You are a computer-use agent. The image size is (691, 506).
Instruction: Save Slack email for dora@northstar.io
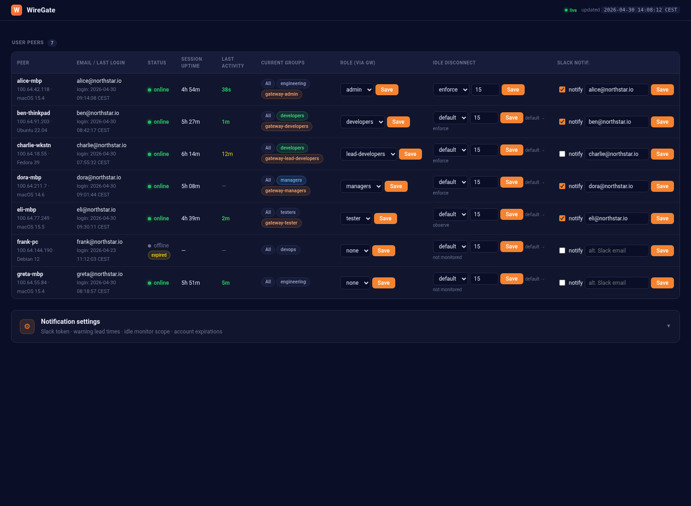pyautogui.click(x=662, y=186)
